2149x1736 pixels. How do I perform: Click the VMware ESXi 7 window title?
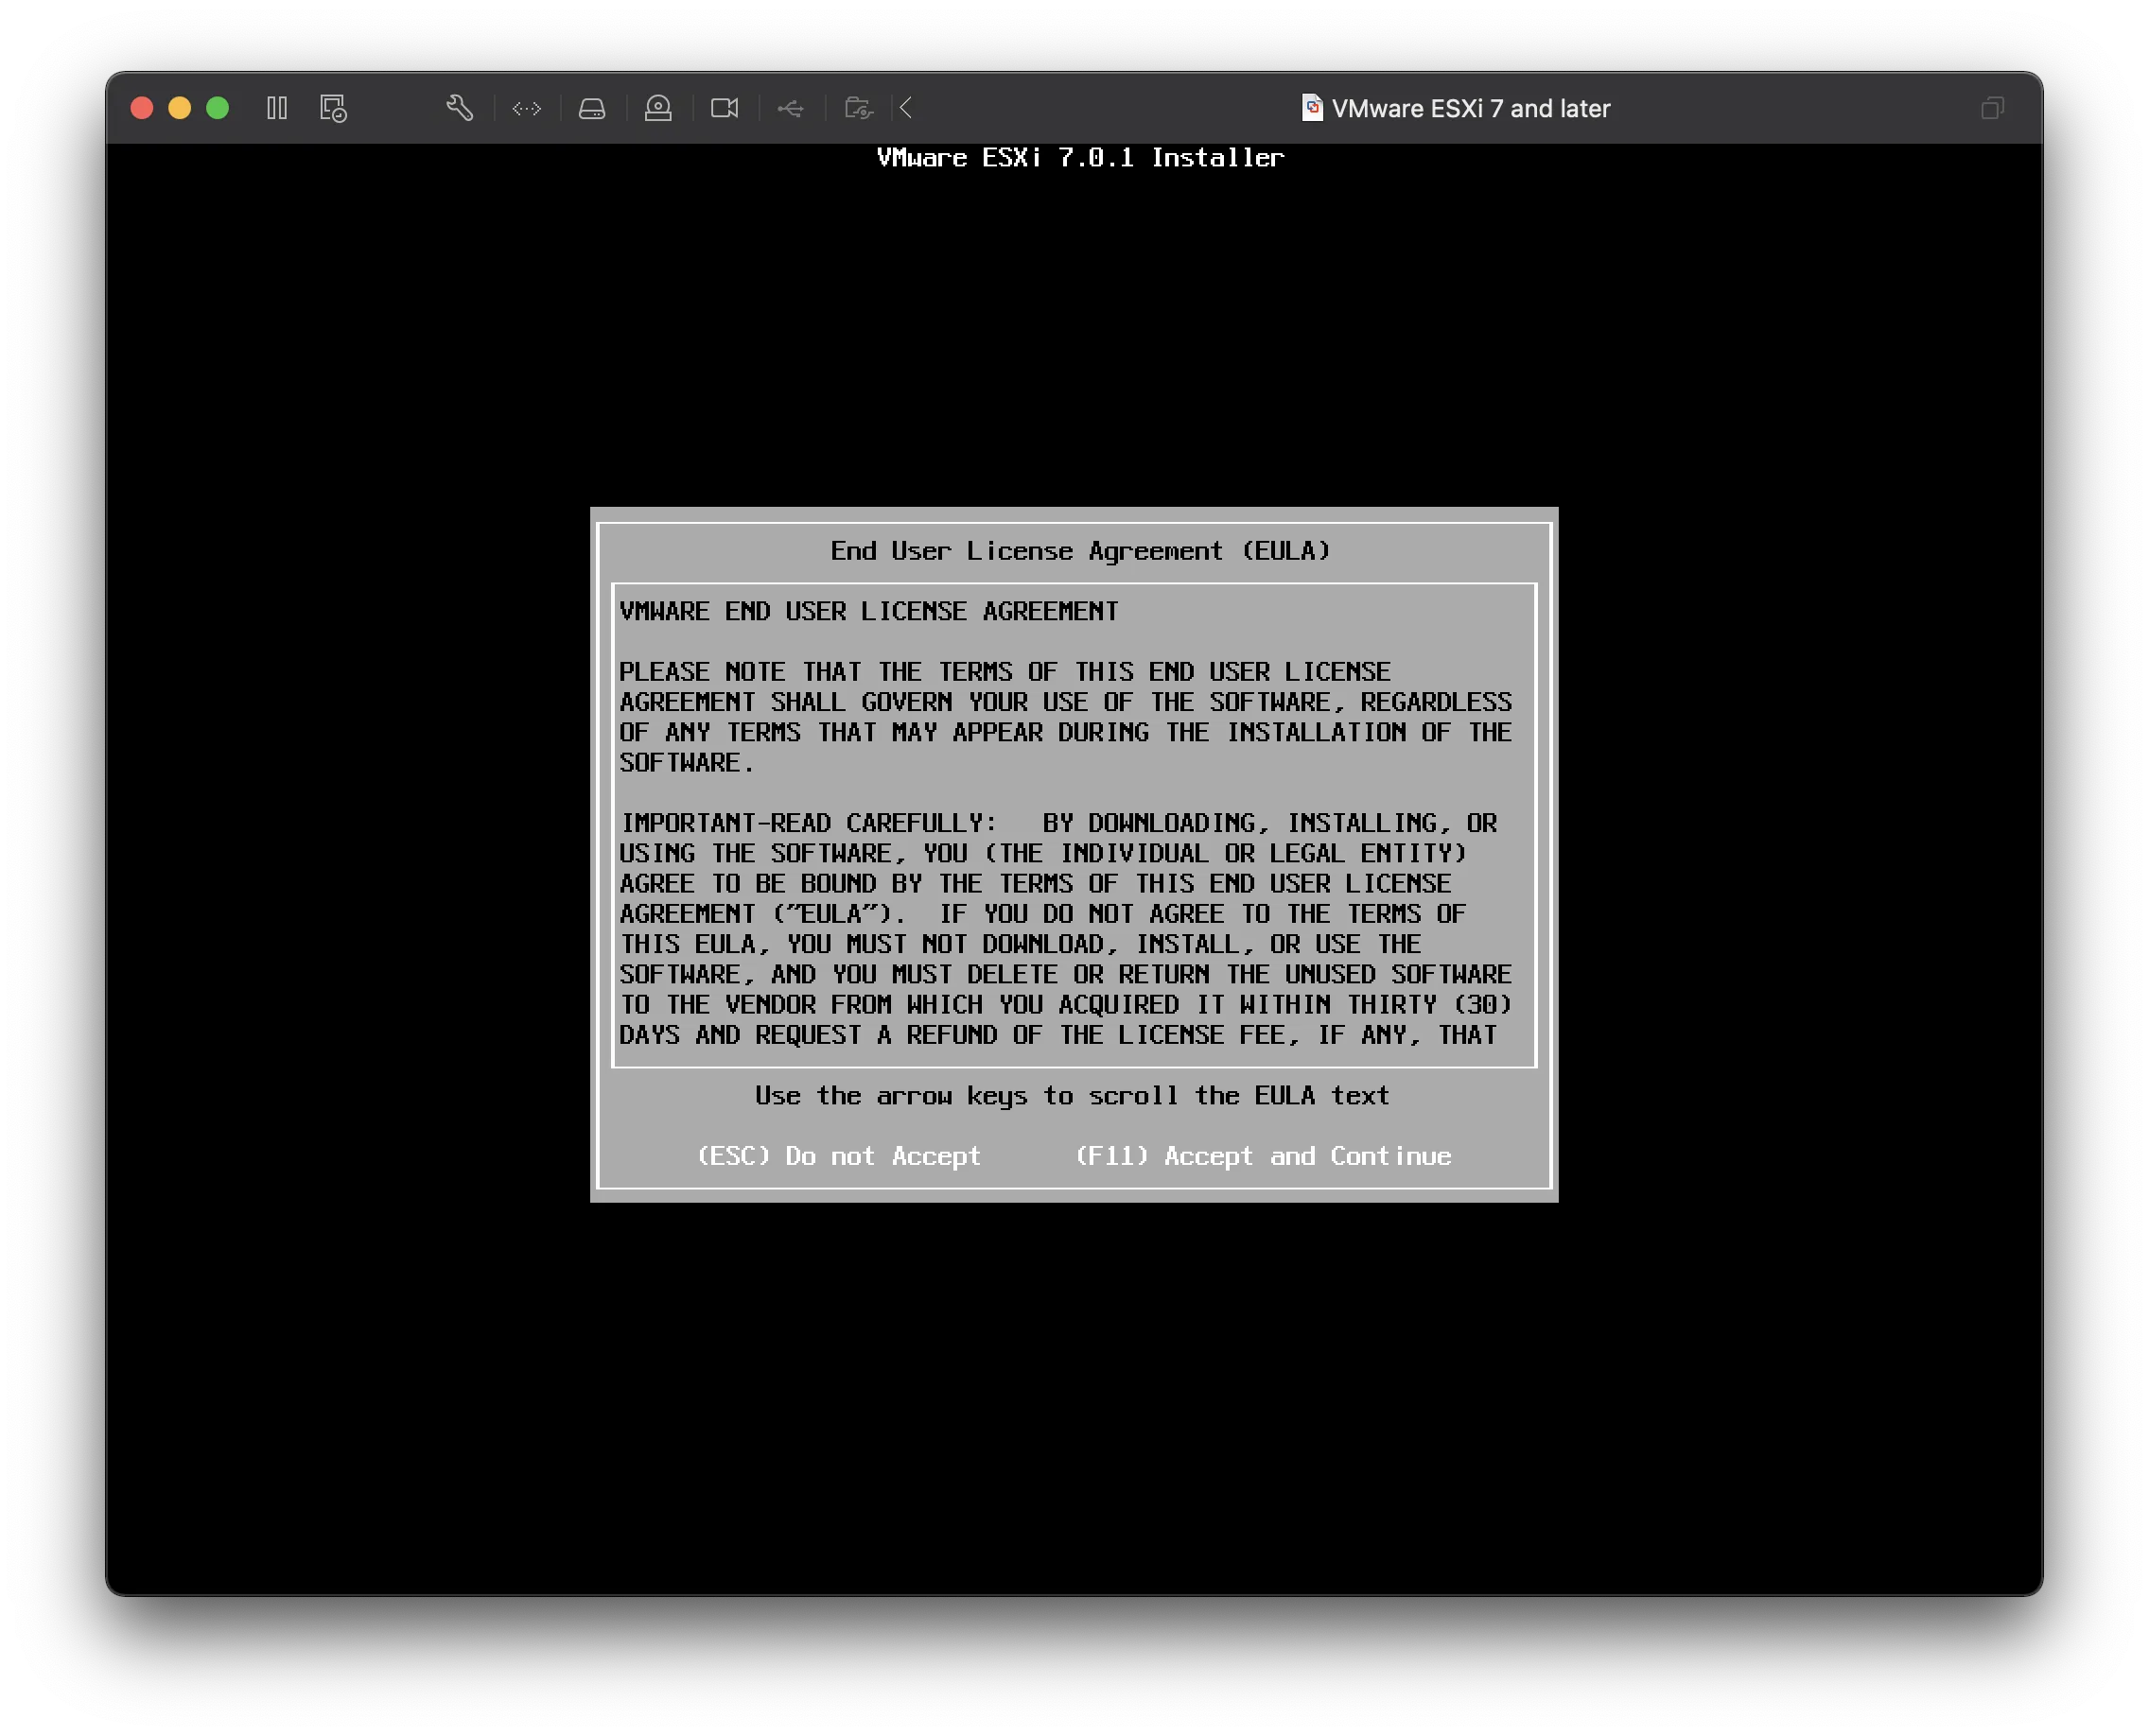1470,108
